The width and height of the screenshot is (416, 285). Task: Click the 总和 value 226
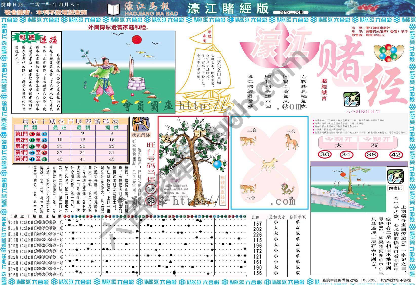tap(257, 234)
